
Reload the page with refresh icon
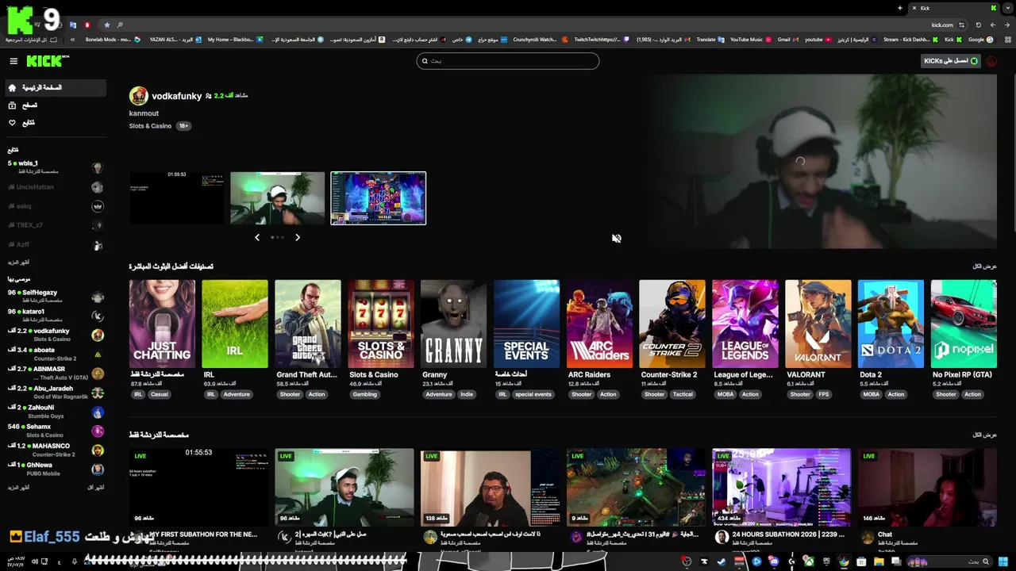[979, 25]
